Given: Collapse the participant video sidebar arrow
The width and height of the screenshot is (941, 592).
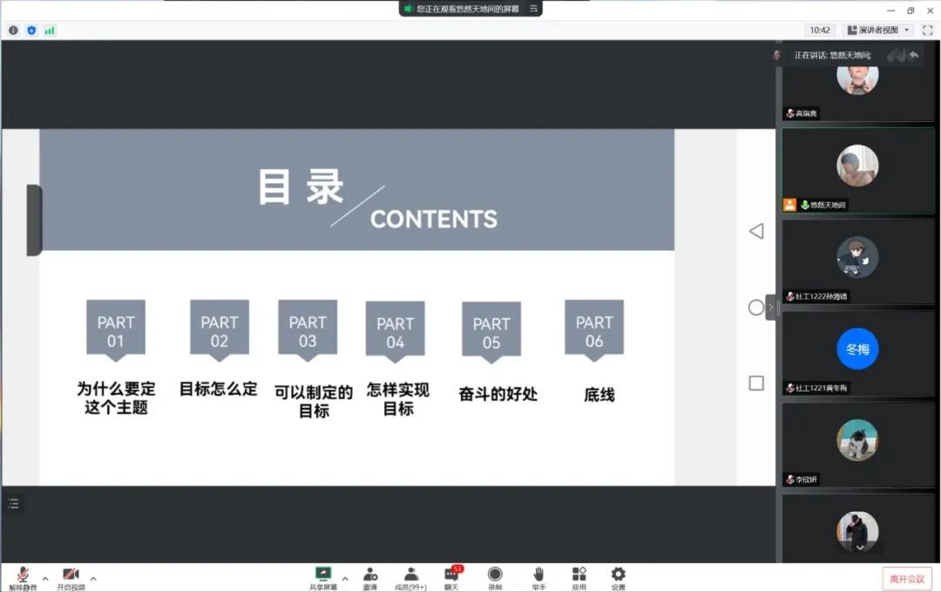Looking at the screenshot, I should point(770,307).
